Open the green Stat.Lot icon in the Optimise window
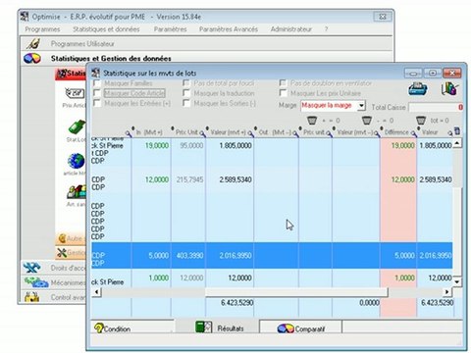Viewport: 471px width, 353px height. (77, 126)
